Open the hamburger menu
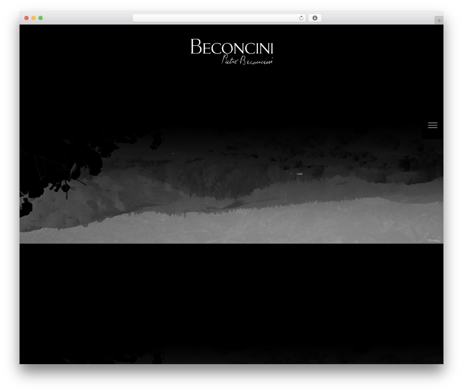Viewport: 463px width, 392px height. [x=433, y=125]
